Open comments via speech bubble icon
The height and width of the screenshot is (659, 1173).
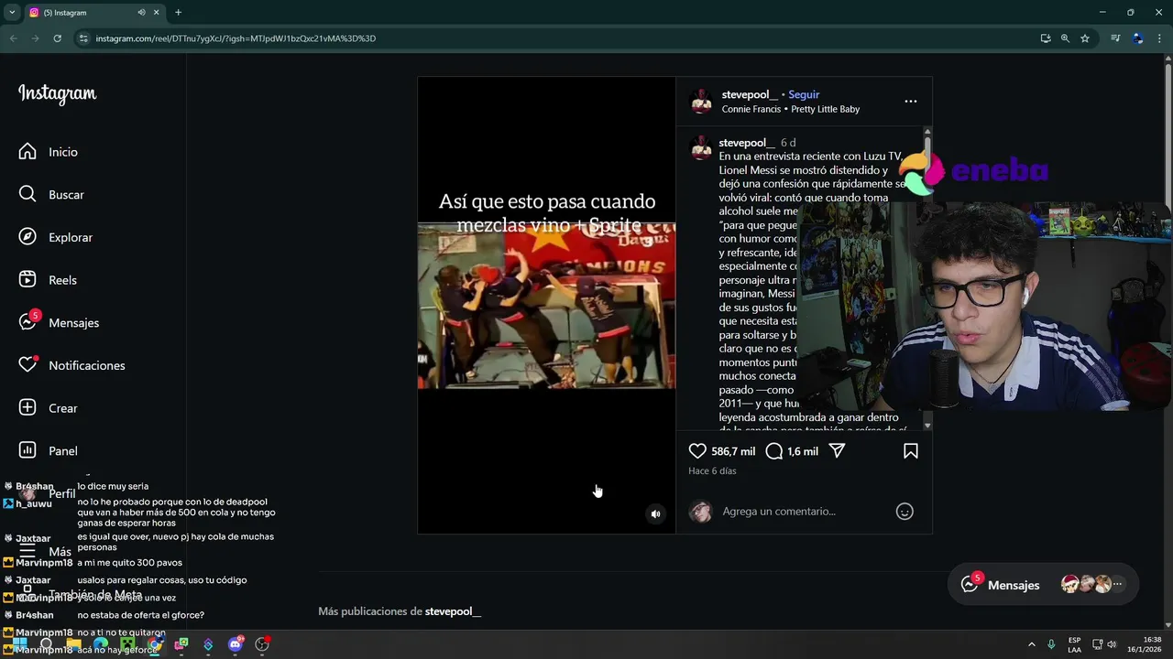coord(774,451)
